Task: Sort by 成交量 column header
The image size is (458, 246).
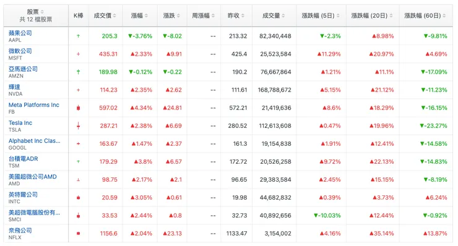Action: pyautogui.click(x=274, y=15)
